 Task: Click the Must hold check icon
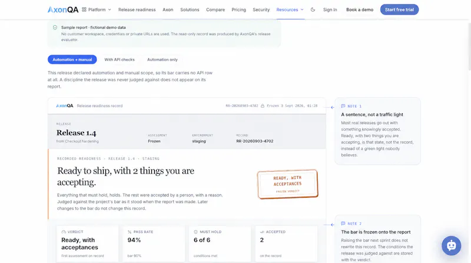(x=195, y=232)
